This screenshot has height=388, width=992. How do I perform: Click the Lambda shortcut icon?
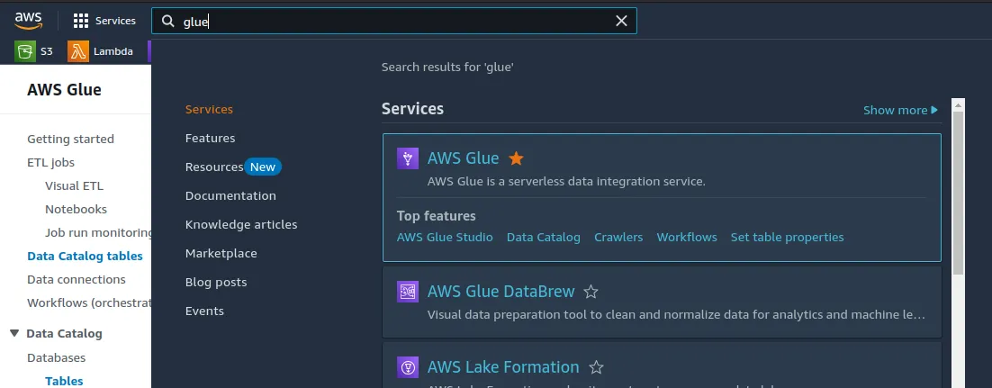(78, 51)
